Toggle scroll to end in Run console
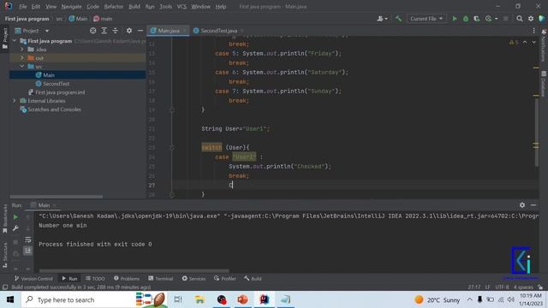Viewport: 548px width, 308px height. (28, 251)
